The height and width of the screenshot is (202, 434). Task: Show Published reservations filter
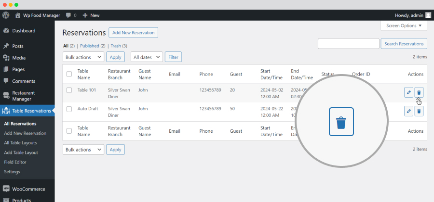(x=89, y=46)
